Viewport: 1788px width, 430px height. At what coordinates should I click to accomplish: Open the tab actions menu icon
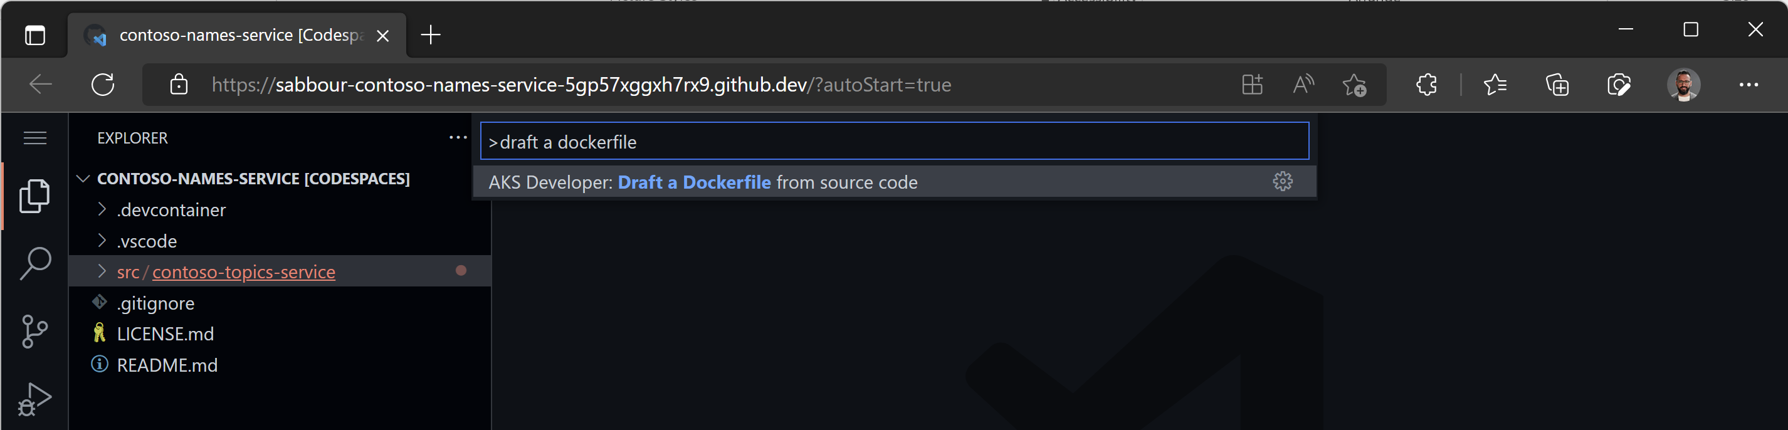click(x=34, y=34)
